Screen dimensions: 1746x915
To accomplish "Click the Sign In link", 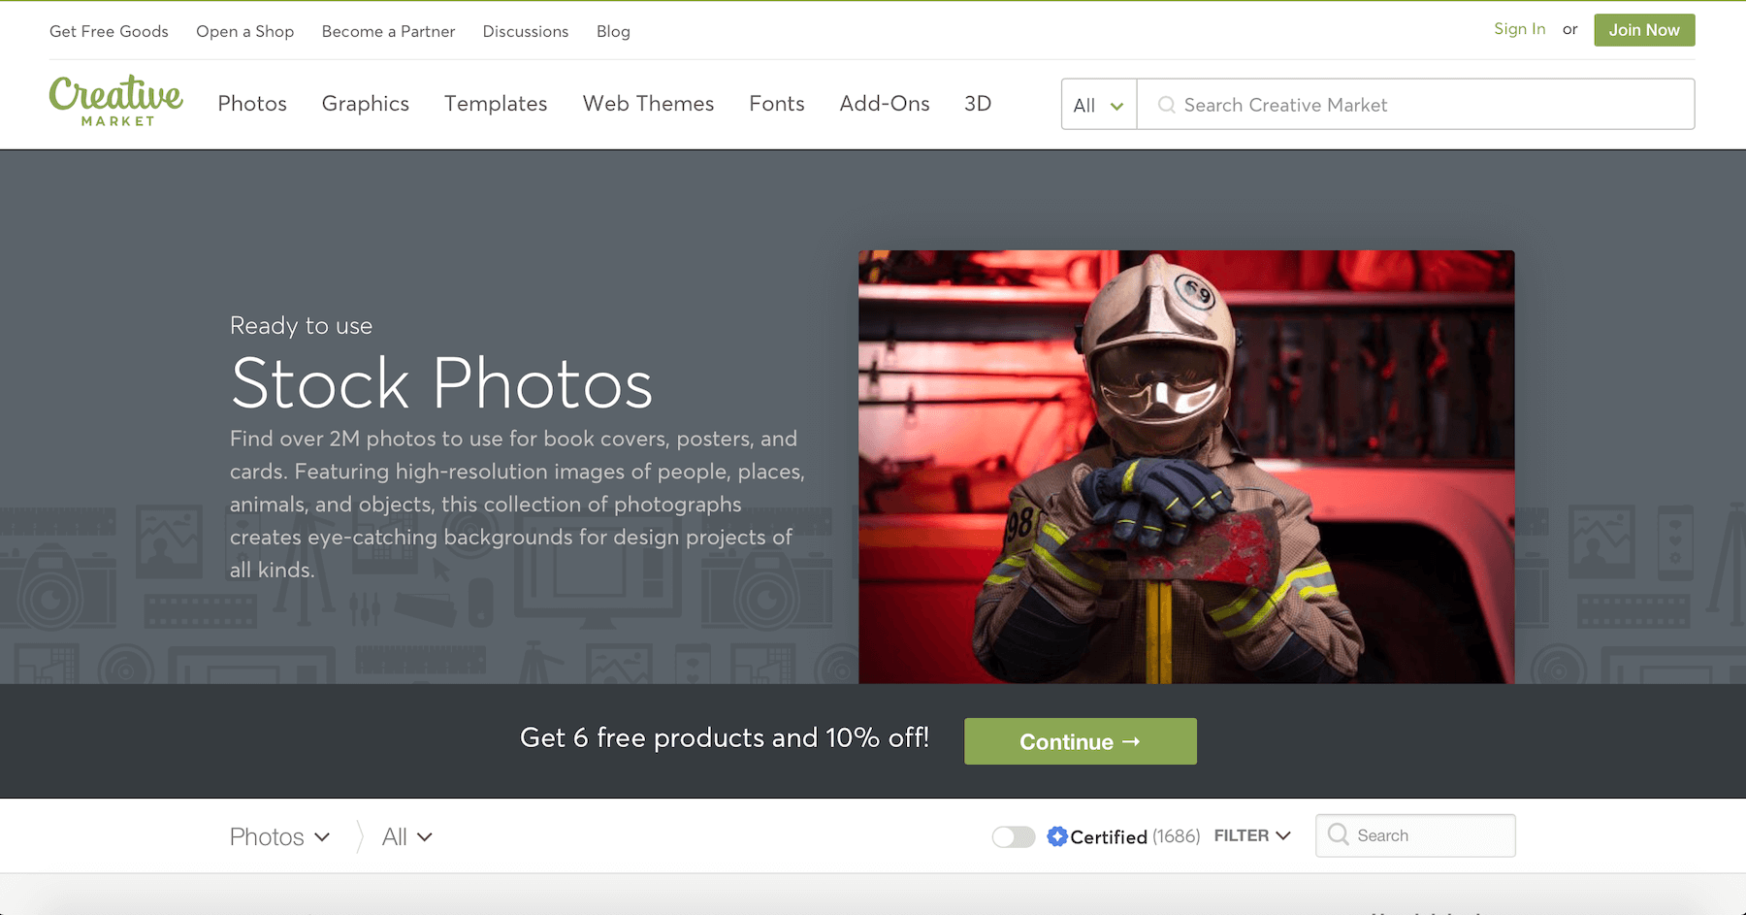I will coord(1519,28).
